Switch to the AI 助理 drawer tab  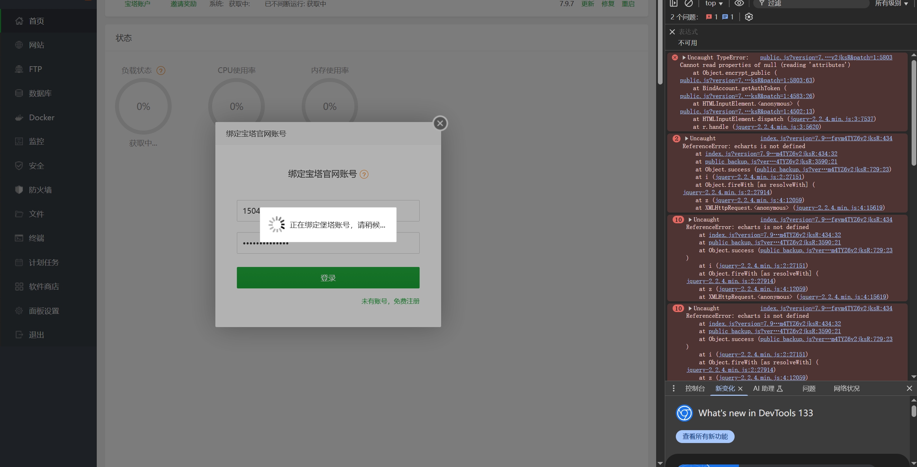768,388
